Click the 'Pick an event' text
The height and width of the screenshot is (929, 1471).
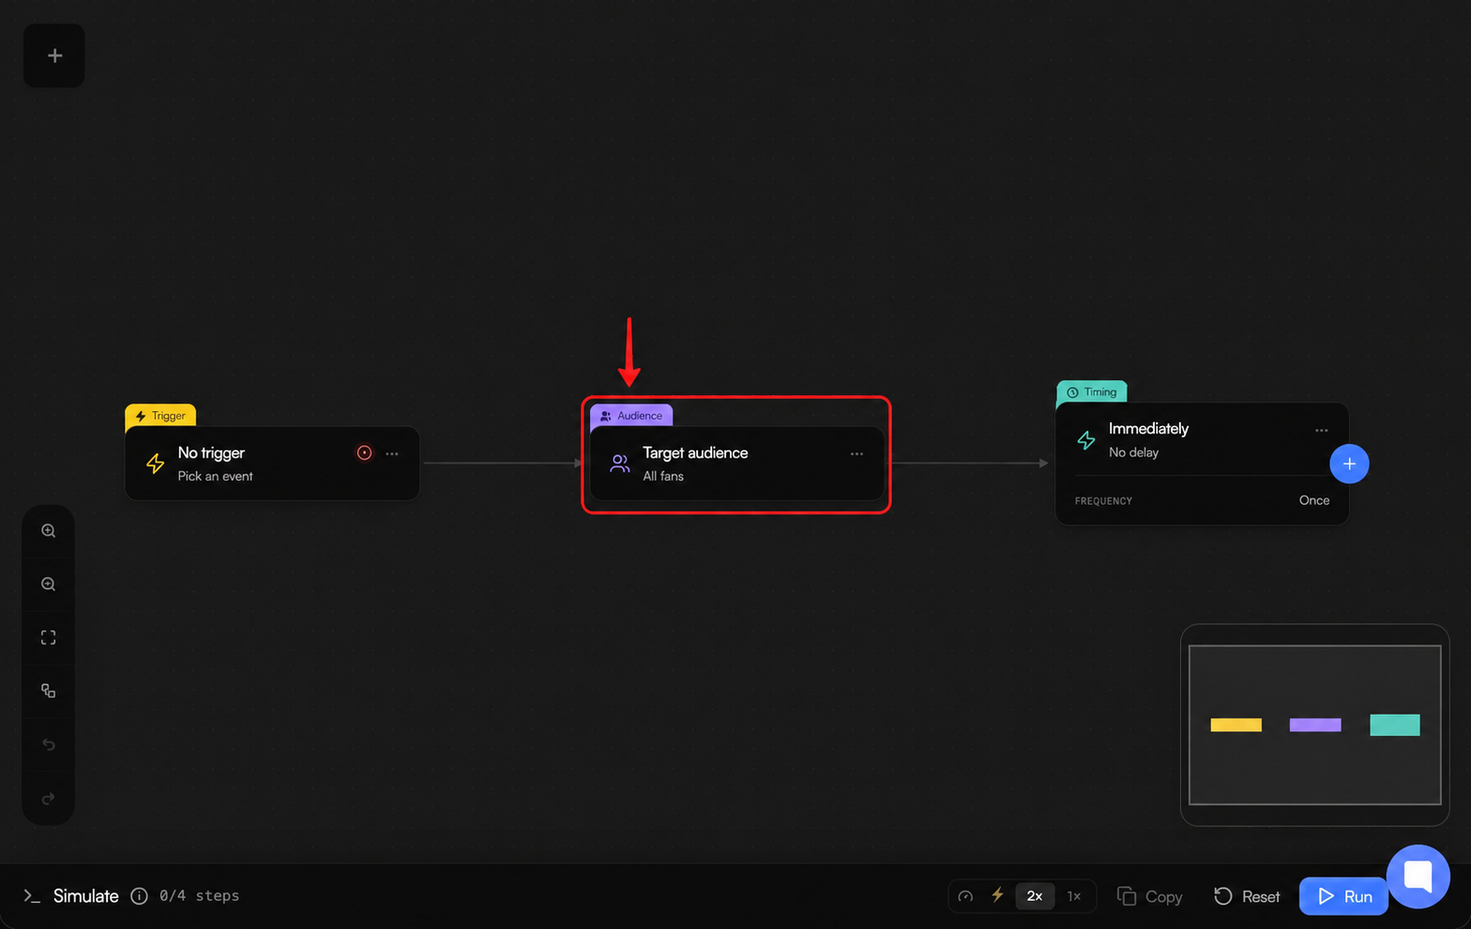pyautogui.click(x=215, y=476)
